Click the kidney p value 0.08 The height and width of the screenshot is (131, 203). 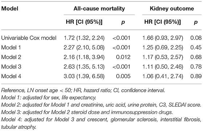tap(196, 38)
